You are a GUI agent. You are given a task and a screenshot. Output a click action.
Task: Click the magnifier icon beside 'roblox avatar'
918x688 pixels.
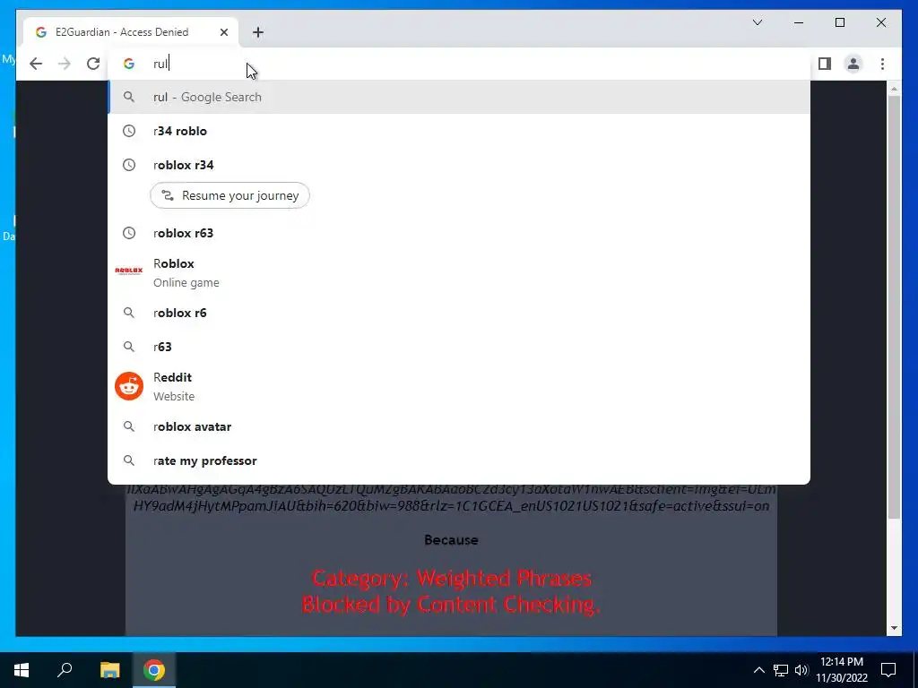click(129, 426)
